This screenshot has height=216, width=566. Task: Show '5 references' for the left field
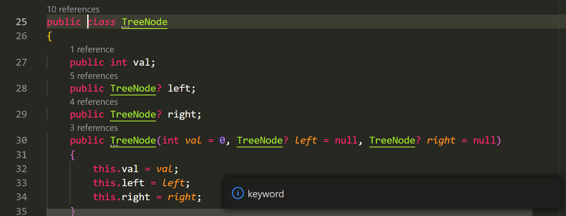(x=94, y=76)
